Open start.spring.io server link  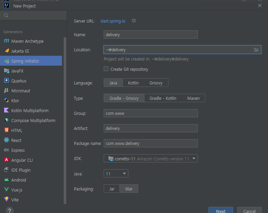tap(113, 21)
